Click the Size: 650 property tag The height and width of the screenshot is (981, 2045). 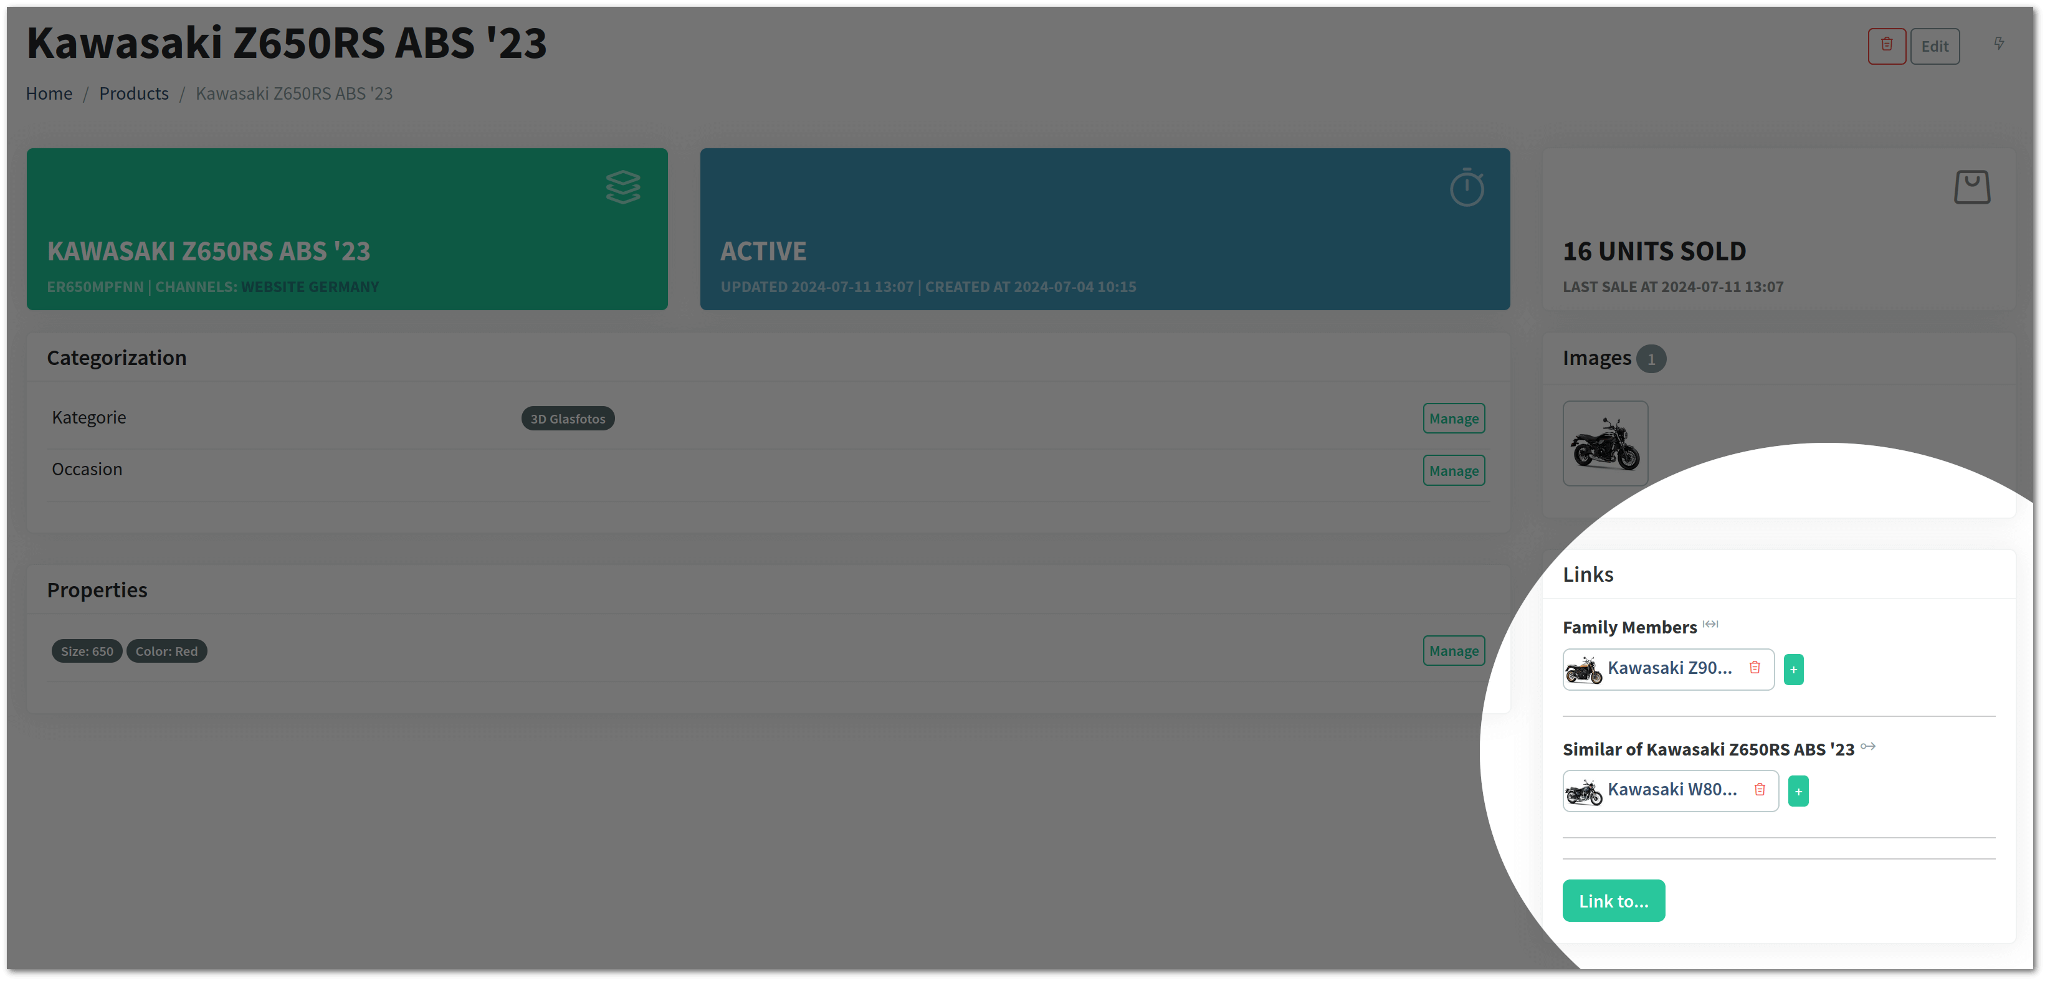click(86, 650)
